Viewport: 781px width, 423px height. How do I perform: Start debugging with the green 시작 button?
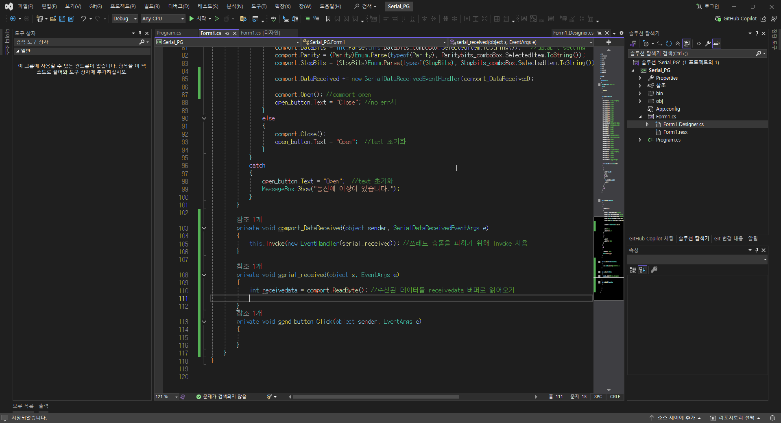(x=197, y=19)
